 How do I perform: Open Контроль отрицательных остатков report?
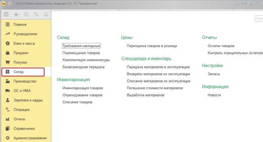click(x=235, y=53)
